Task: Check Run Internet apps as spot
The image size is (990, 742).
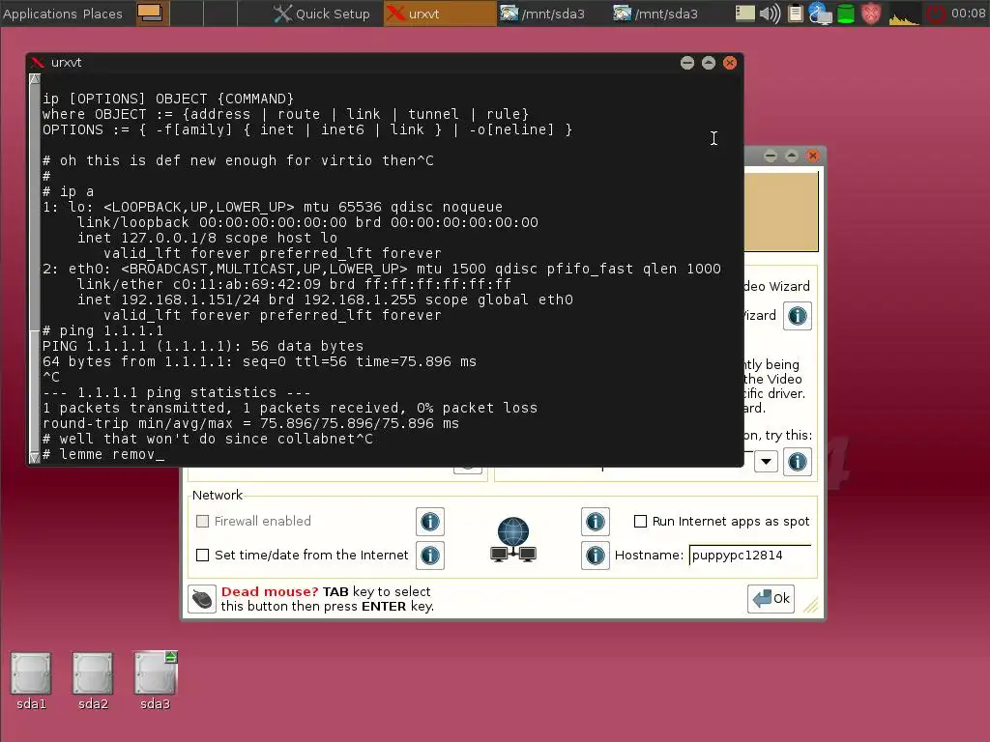Action: pyautogui.click(x=640, y=521)
